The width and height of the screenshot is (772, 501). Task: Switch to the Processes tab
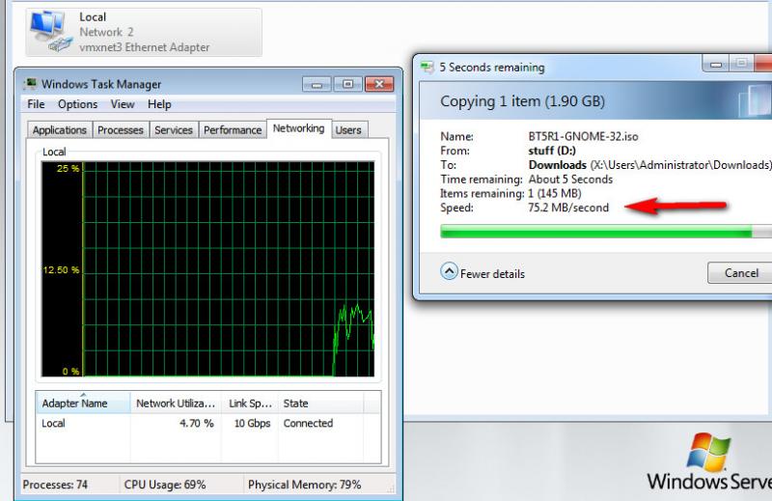pyautogui.click(x=121, y=130)
